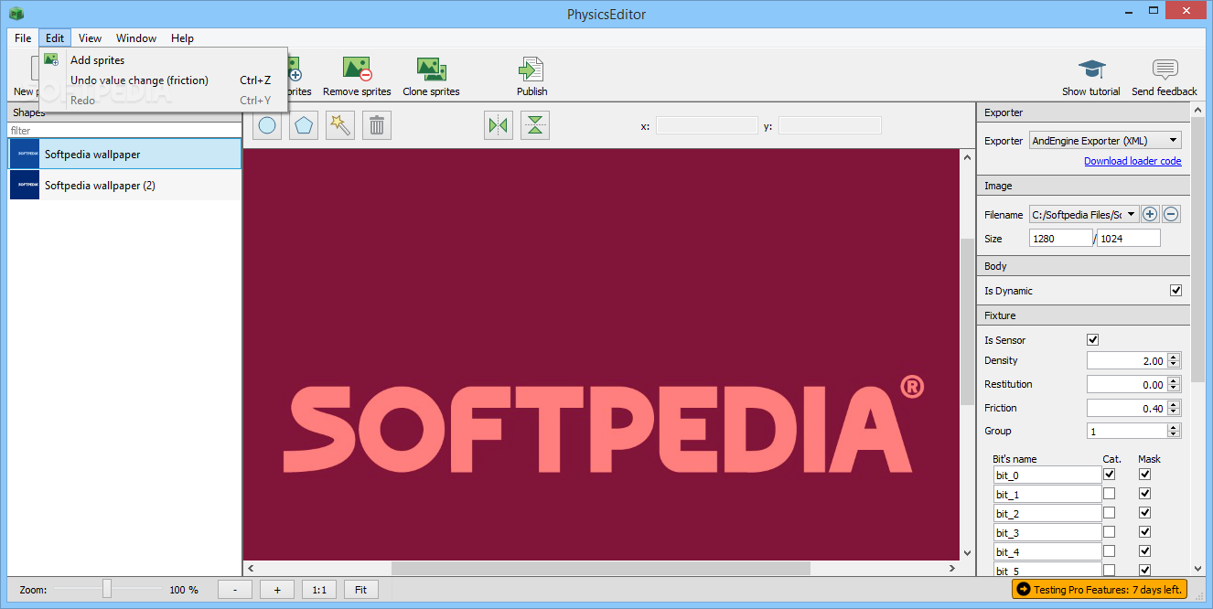Image resolution: width=1213 pixels, height=609 pixels.
Task: Select Softpedia wallpaper (2) shape
Action: point(124,185)
